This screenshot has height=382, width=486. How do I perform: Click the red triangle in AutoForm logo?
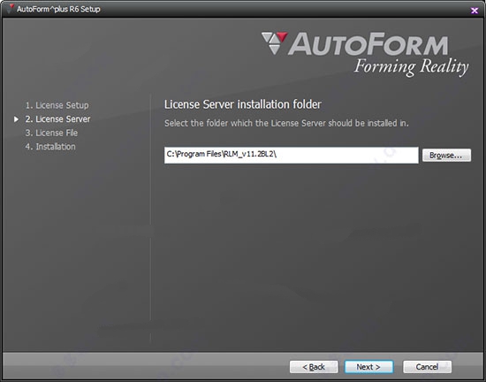point(282,36)
